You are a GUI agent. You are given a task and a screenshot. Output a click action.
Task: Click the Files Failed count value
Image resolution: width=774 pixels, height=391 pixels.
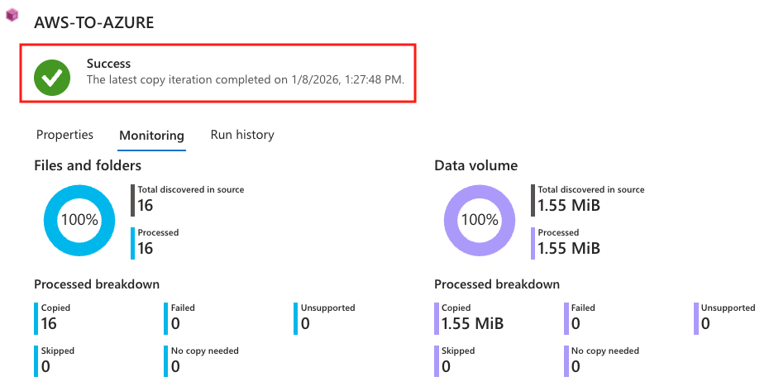[x=175, y=323]
